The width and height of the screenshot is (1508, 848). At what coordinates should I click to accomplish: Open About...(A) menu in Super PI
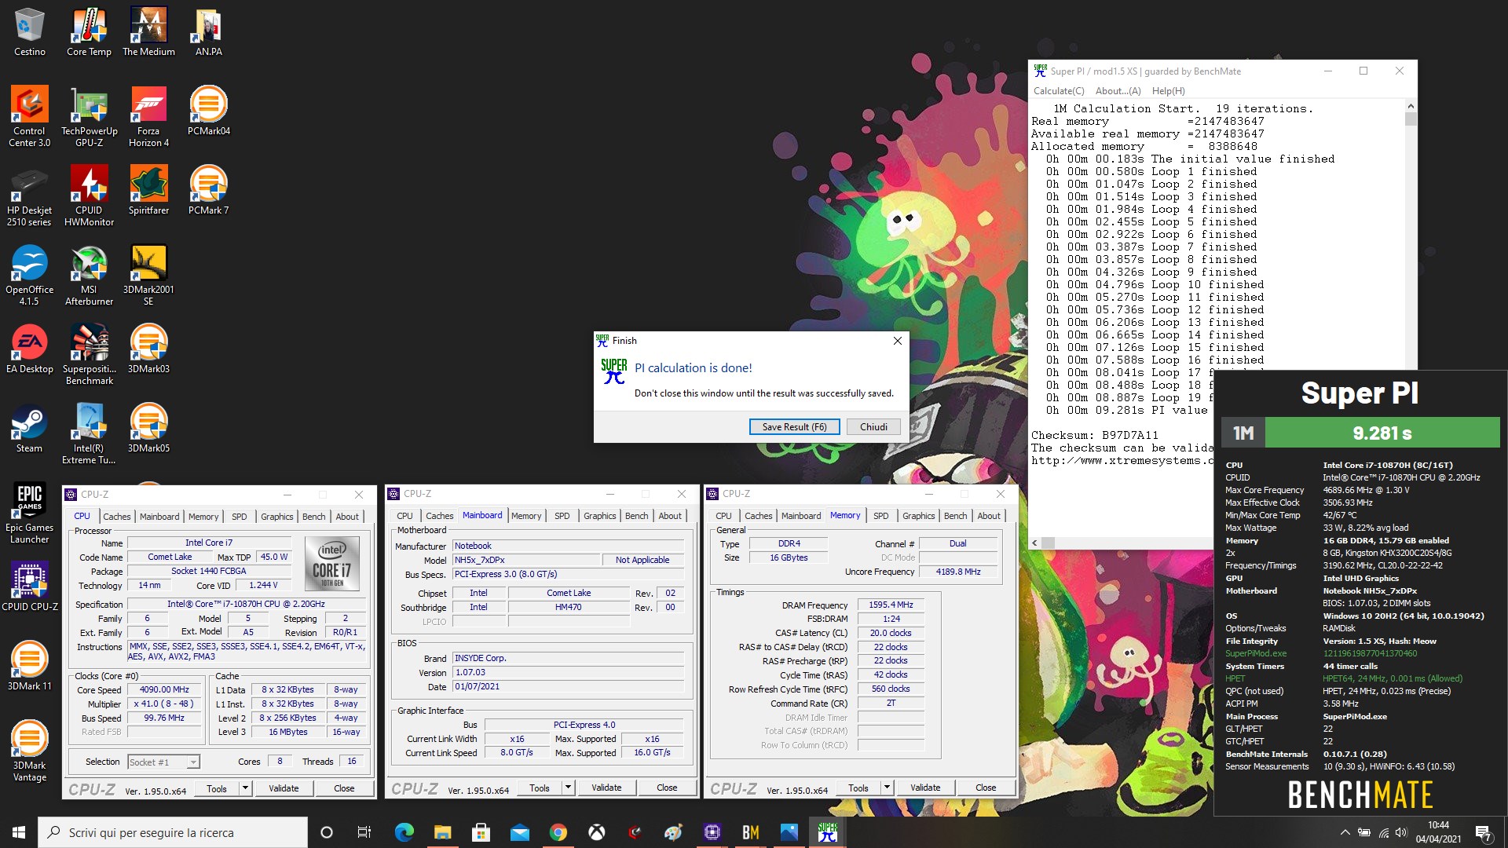1118,91
